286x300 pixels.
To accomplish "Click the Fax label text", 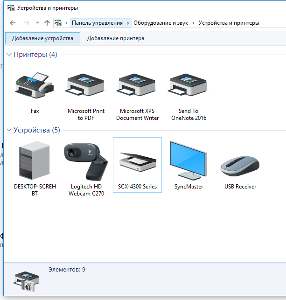I will 35,111.
